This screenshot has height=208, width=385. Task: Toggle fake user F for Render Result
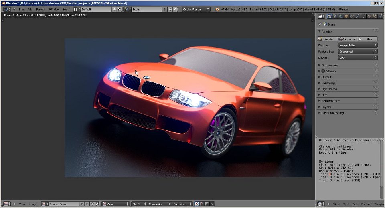point(87,204)
